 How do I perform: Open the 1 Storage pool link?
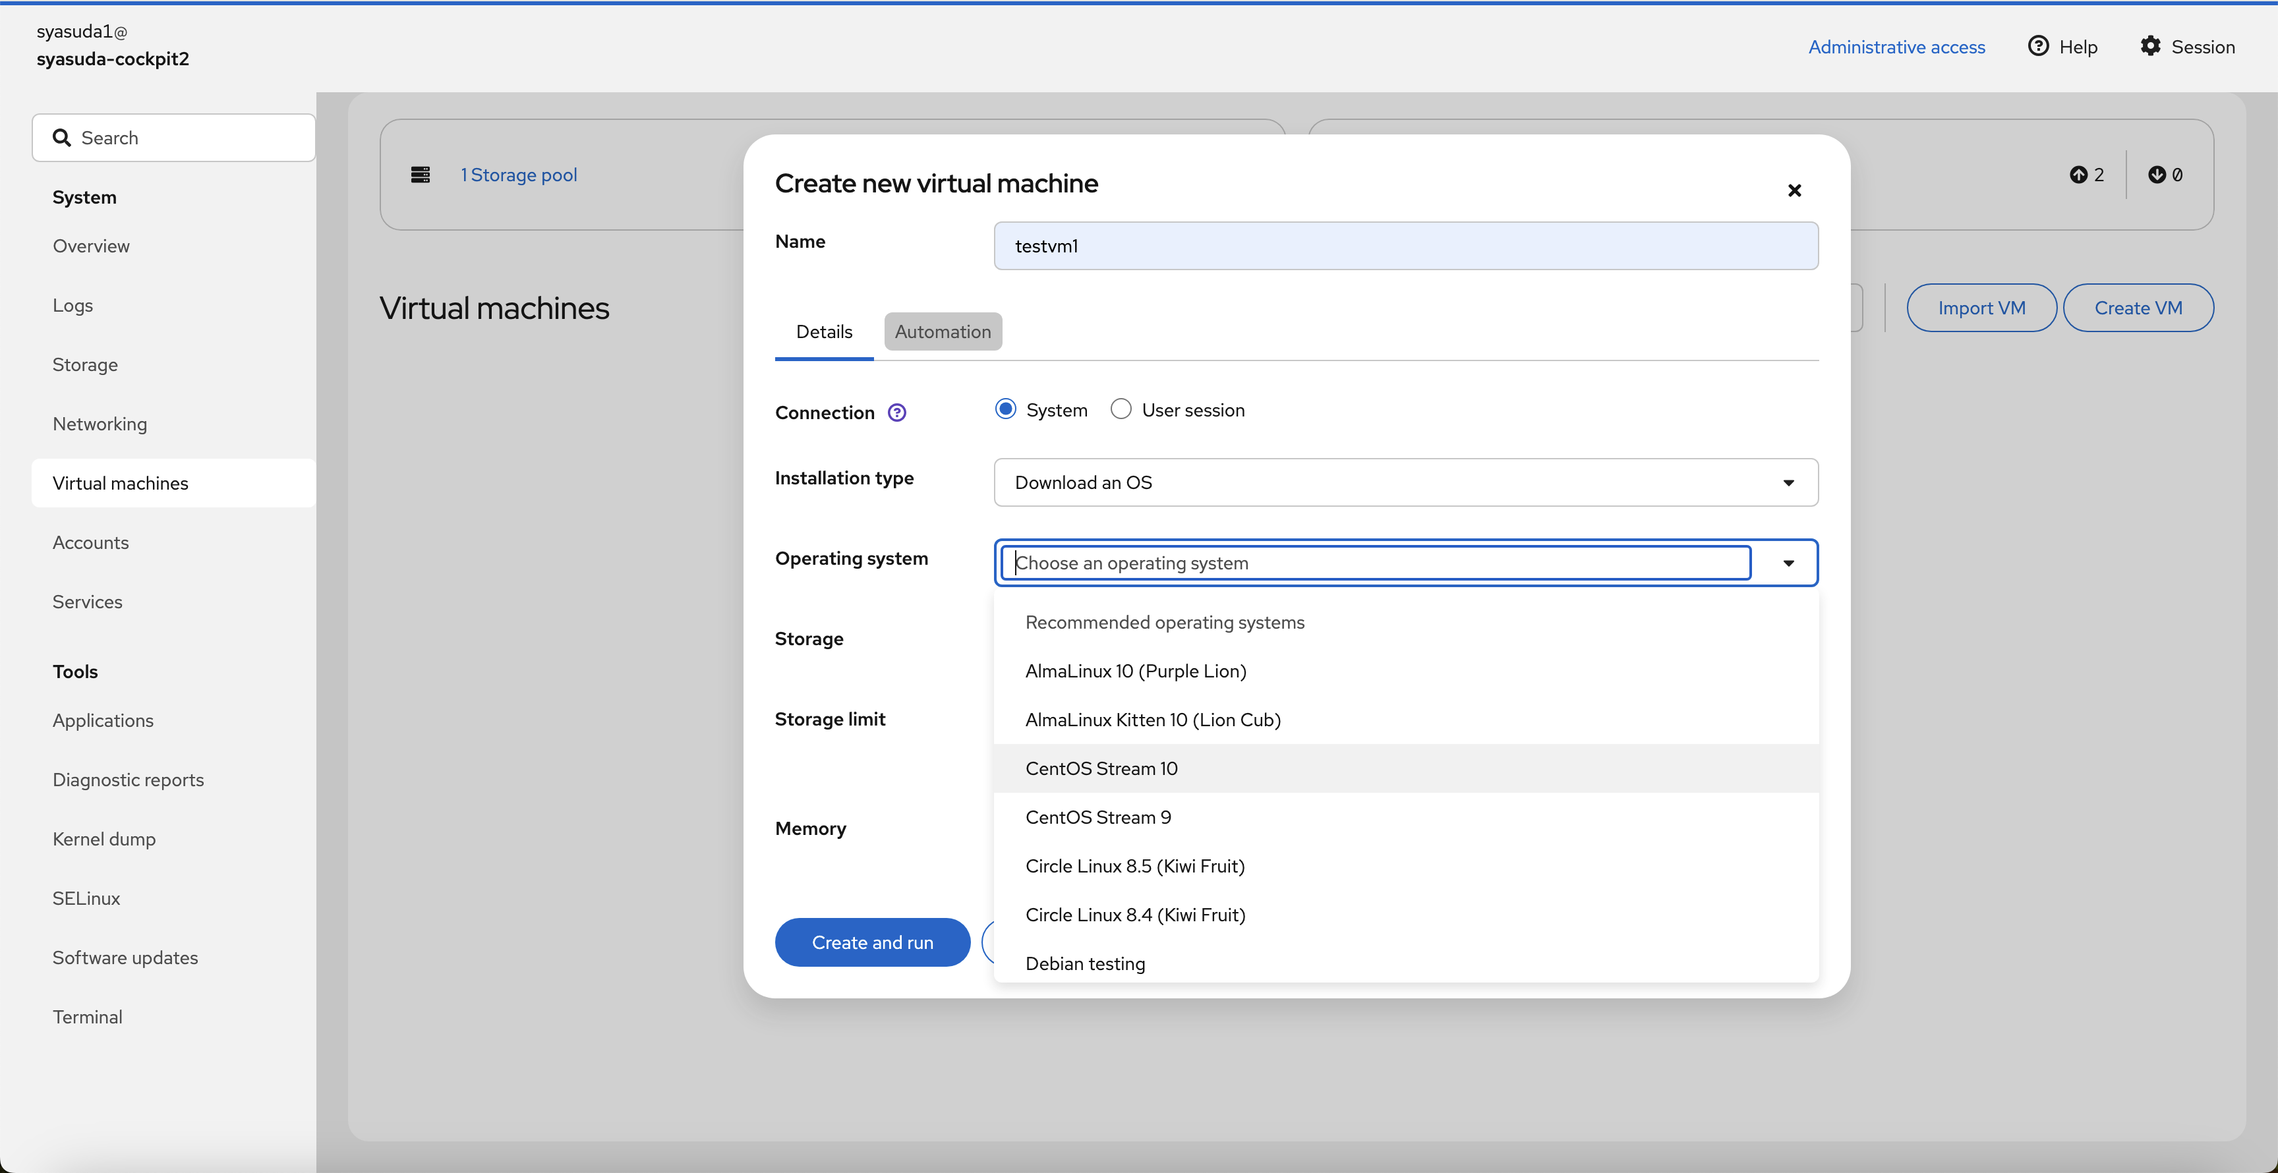[519, 175]
